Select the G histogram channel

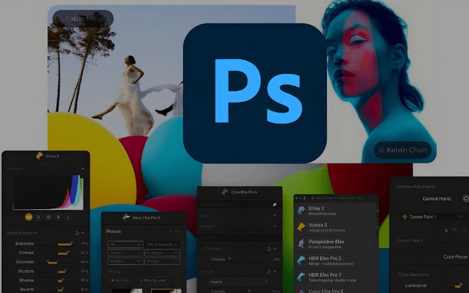pos(49,217)
